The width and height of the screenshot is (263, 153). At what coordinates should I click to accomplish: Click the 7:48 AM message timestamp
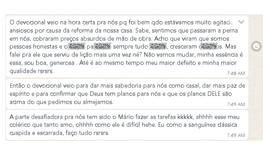click(236, 73)
